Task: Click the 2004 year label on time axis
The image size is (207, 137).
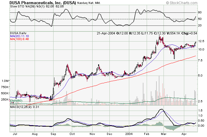Action: 129,134
